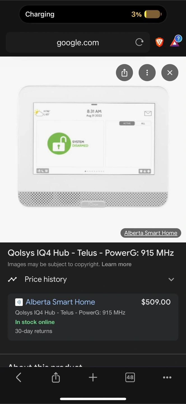Tap the Price history trend icon

(x=12, y=279)
